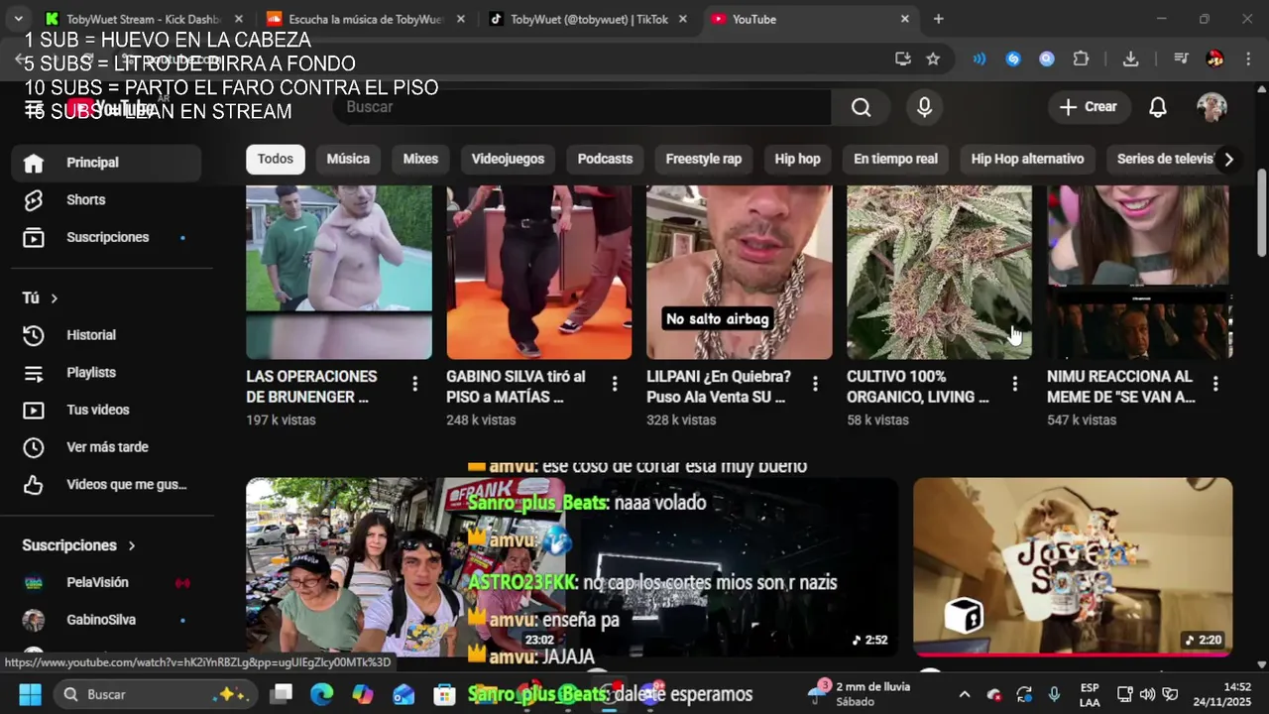Select Hip Hop alternativo chip
Screen dimensions: 1269x714
(1027, 159)
